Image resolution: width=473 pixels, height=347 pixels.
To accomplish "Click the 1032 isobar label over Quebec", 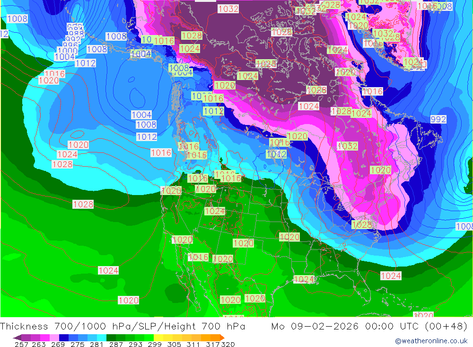I will tap(348, 146).
